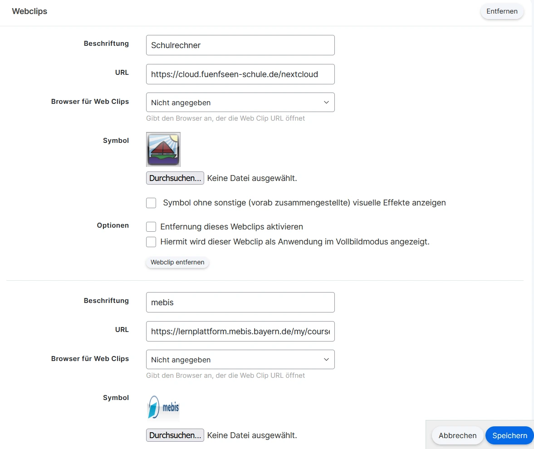534x449 pixels.
Task: Click the Webclips section heading
Action: (29, 11)
